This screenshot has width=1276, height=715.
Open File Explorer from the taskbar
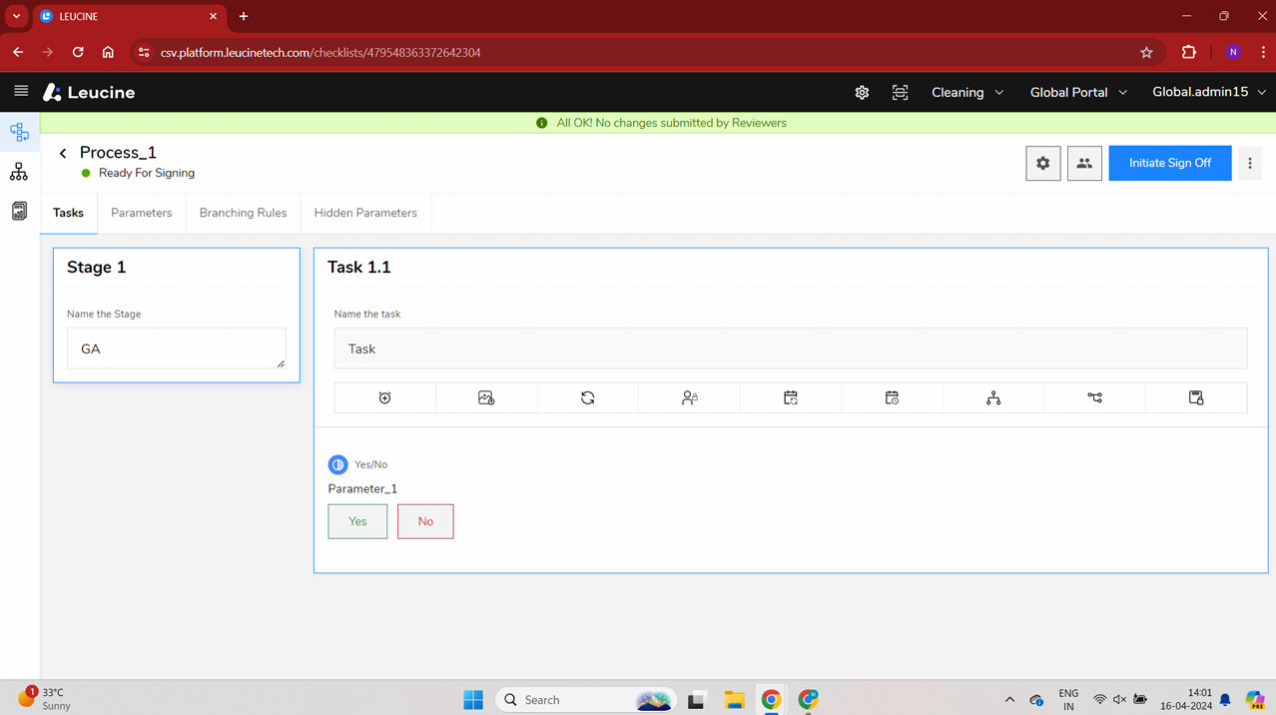pos(734,700)
